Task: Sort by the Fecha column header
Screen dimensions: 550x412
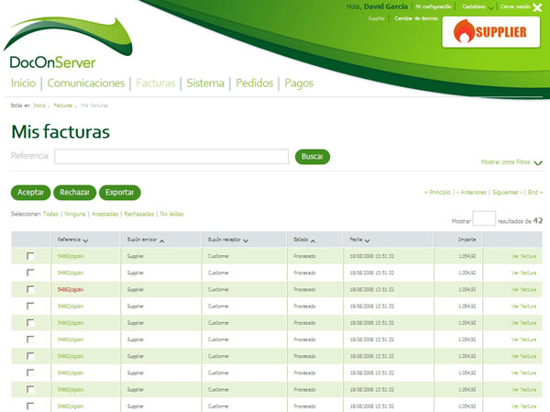Action: click(359, 239)
